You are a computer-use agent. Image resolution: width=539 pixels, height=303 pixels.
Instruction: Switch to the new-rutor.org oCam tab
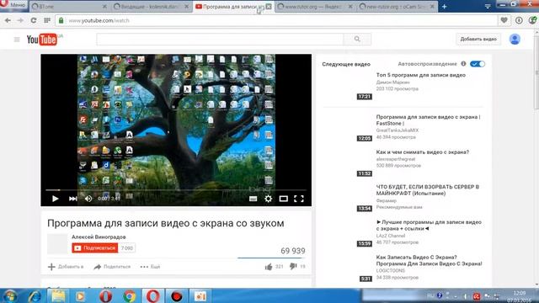pyautogui.click(x=397, y=7)
